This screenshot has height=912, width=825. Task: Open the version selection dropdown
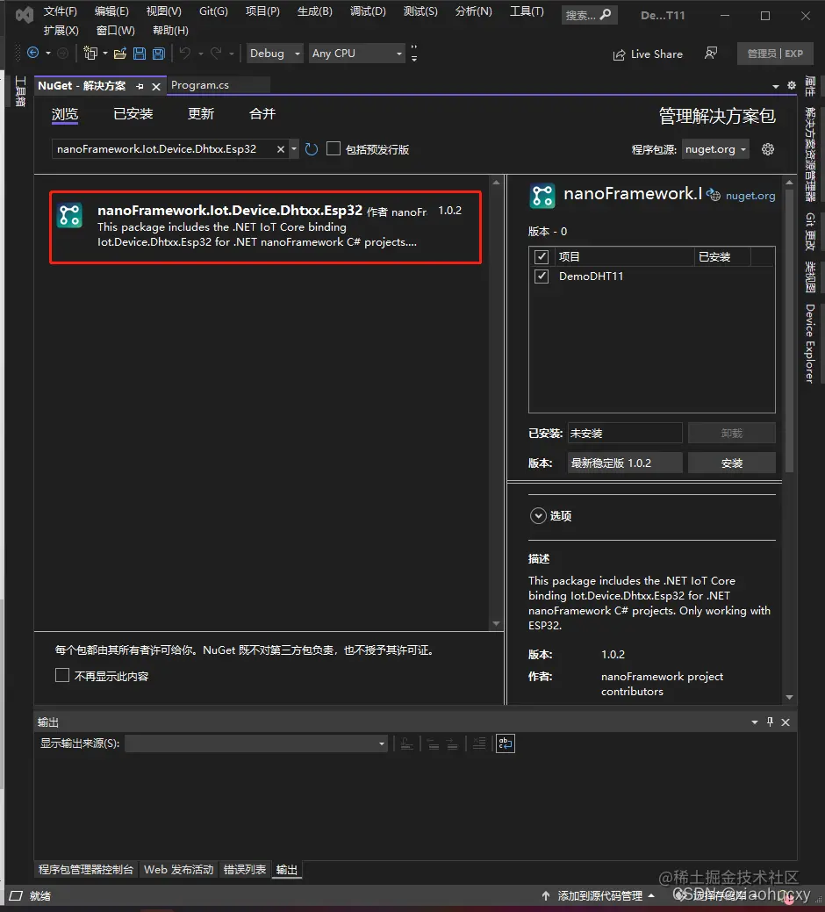(x=625, y=463)
